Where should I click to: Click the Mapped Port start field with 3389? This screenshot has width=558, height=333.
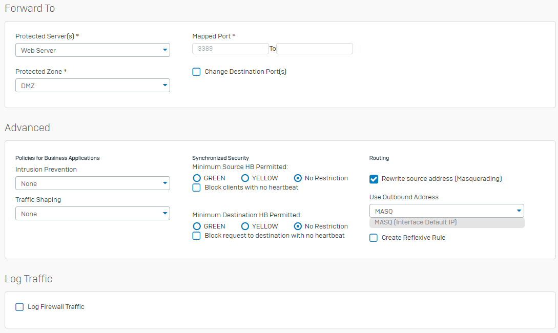click(230, 49)
